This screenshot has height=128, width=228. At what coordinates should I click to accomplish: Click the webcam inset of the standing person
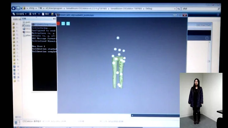[x=201, y=100]
